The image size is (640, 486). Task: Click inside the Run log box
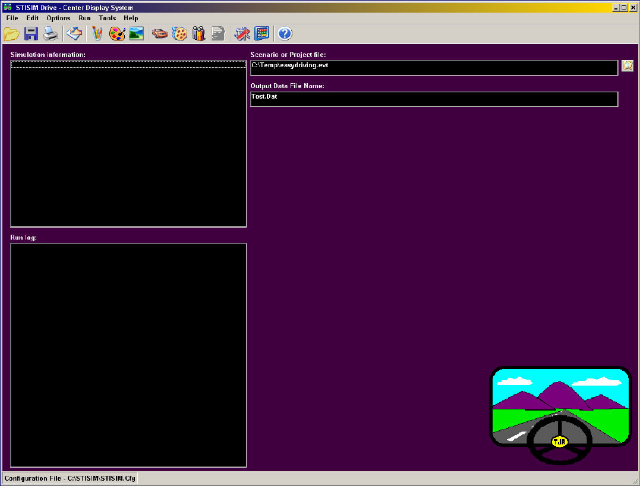128,355
